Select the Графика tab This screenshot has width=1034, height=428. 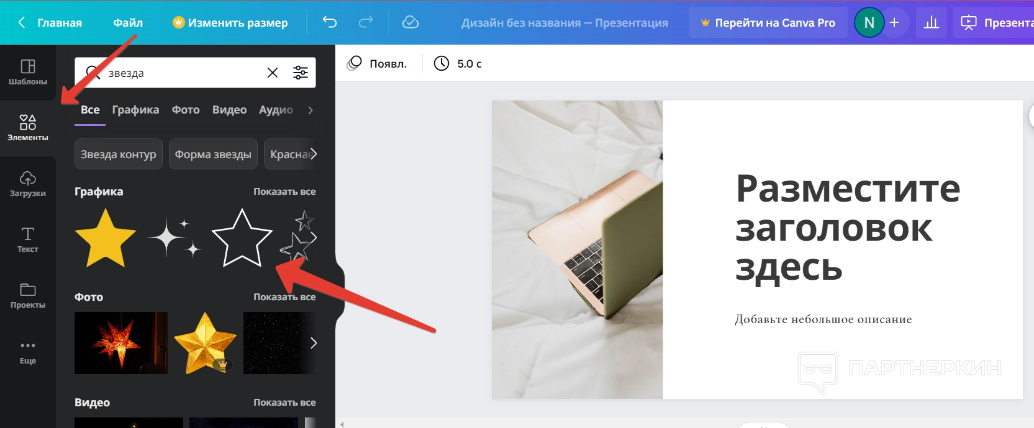135,110
